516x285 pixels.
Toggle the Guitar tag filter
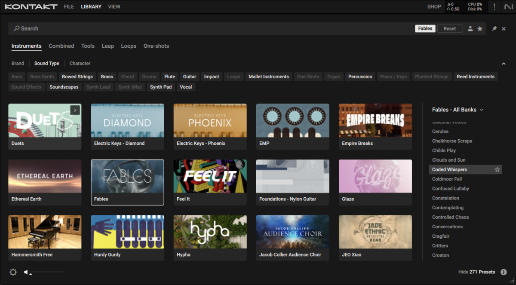(x=190, y=77)
